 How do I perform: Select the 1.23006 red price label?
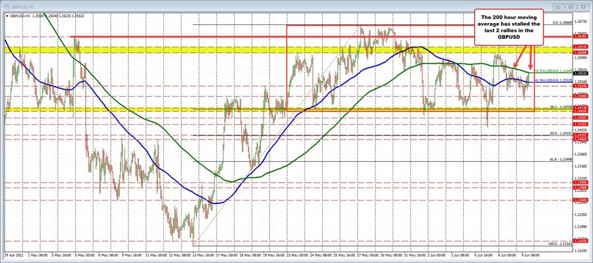point(581,183)
